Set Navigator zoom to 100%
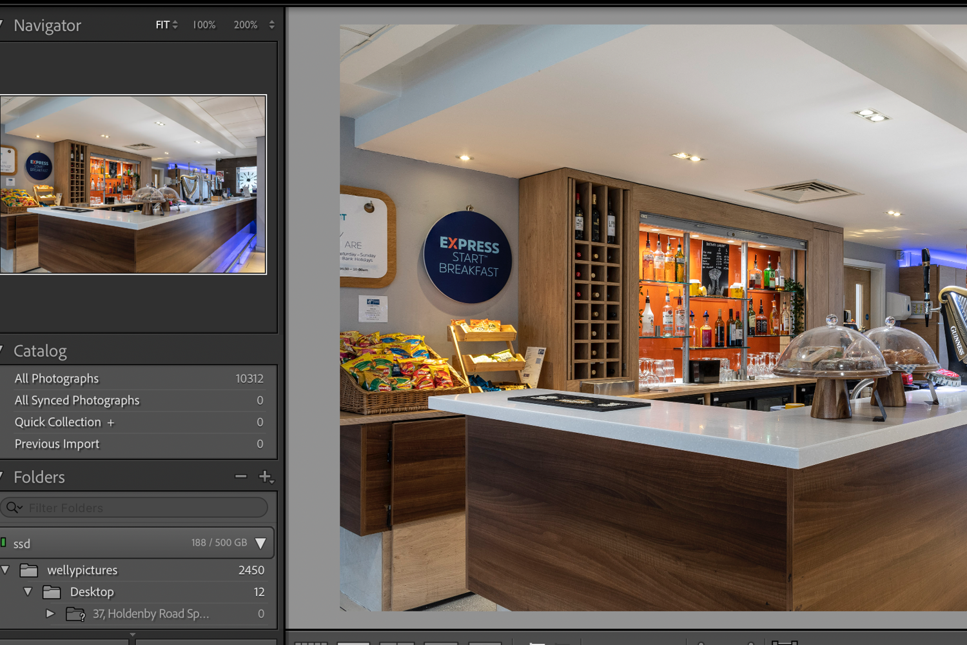The image size is (967, 645). click(204, 25)
